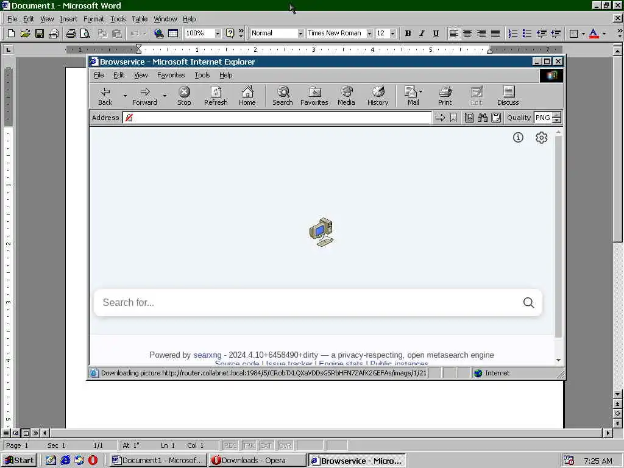Open the Normal style dropdown
Viewport: 624px width, 468px height.
tap(300, 34)
